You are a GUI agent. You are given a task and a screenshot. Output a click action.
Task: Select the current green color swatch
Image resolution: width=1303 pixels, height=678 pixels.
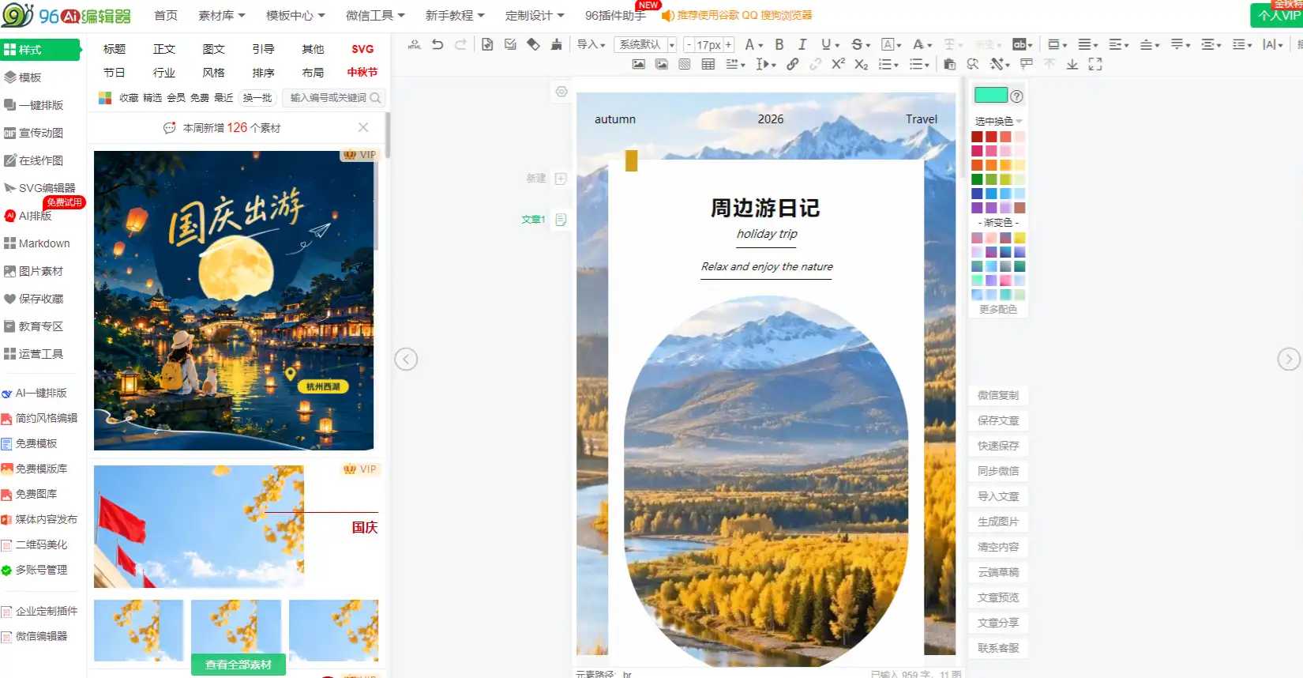[991, 95]
